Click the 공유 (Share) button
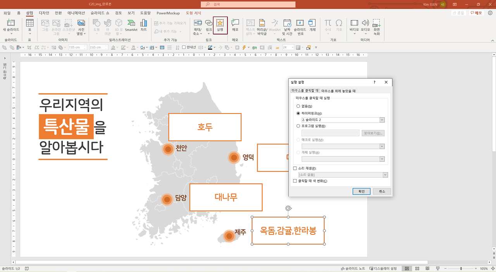 click(459, 13)
